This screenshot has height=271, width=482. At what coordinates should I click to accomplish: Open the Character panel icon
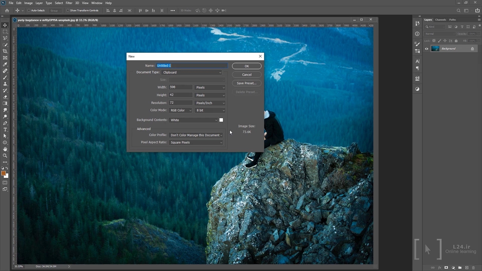click(x=417, y=61)
